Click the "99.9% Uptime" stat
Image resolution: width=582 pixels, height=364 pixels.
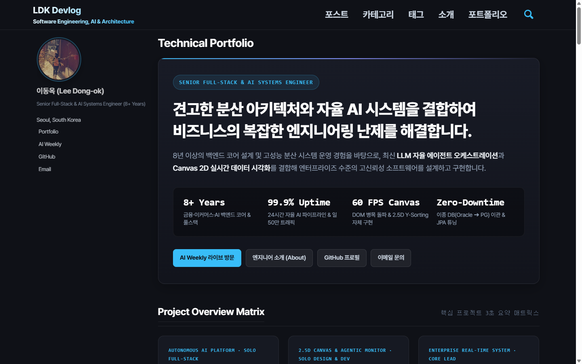click(x=299, y=203)
